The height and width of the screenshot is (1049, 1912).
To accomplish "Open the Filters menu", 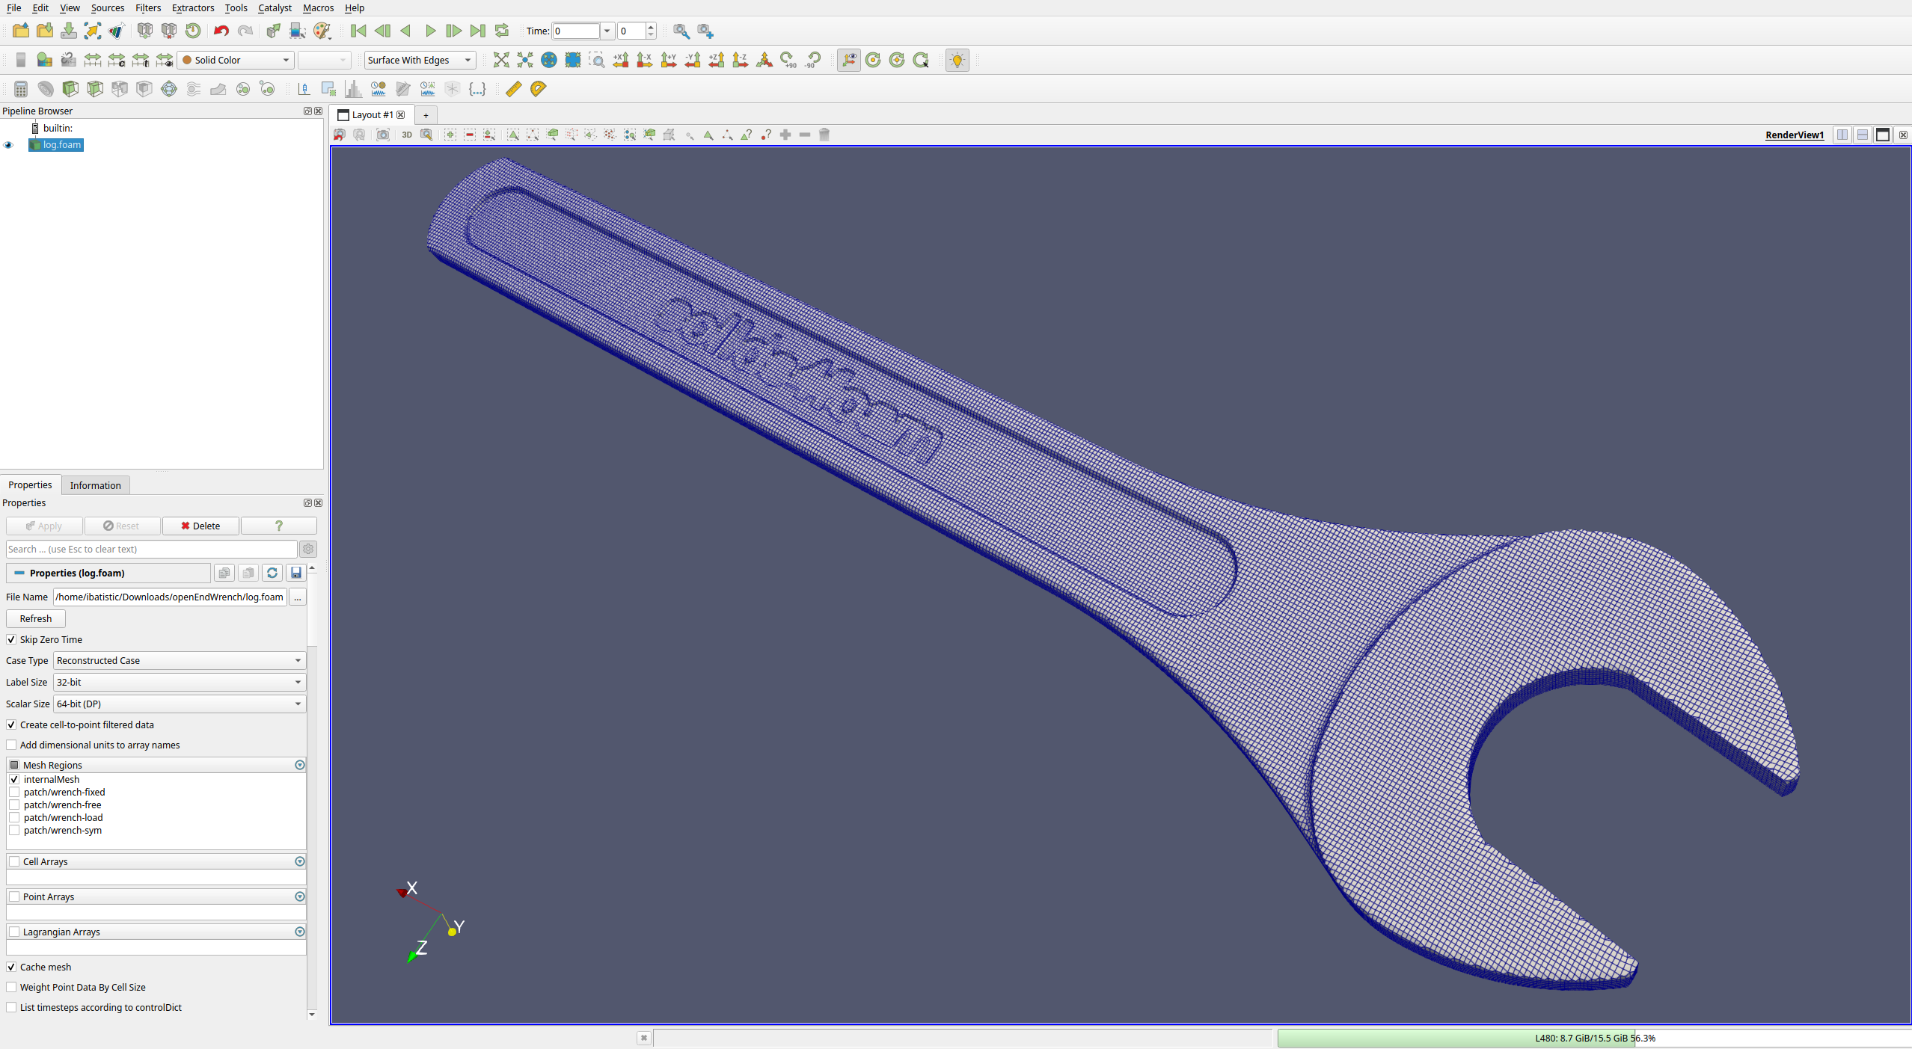I will [148, 7].
